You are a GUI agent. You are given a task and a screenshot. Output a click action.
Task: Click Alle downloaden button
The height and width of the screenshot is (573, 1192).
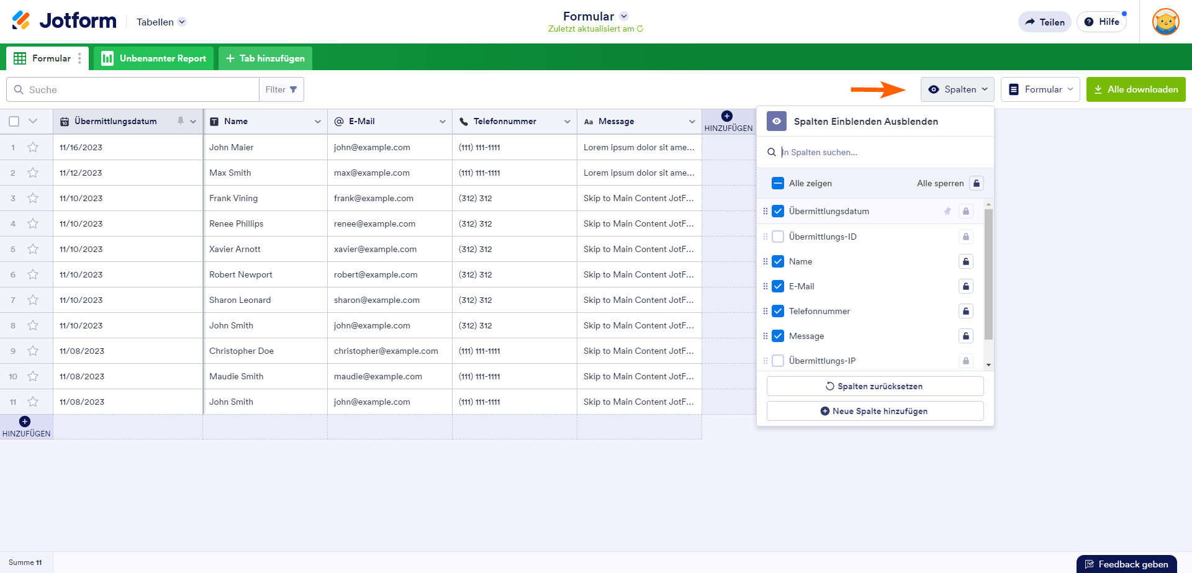pos(1136,89)
